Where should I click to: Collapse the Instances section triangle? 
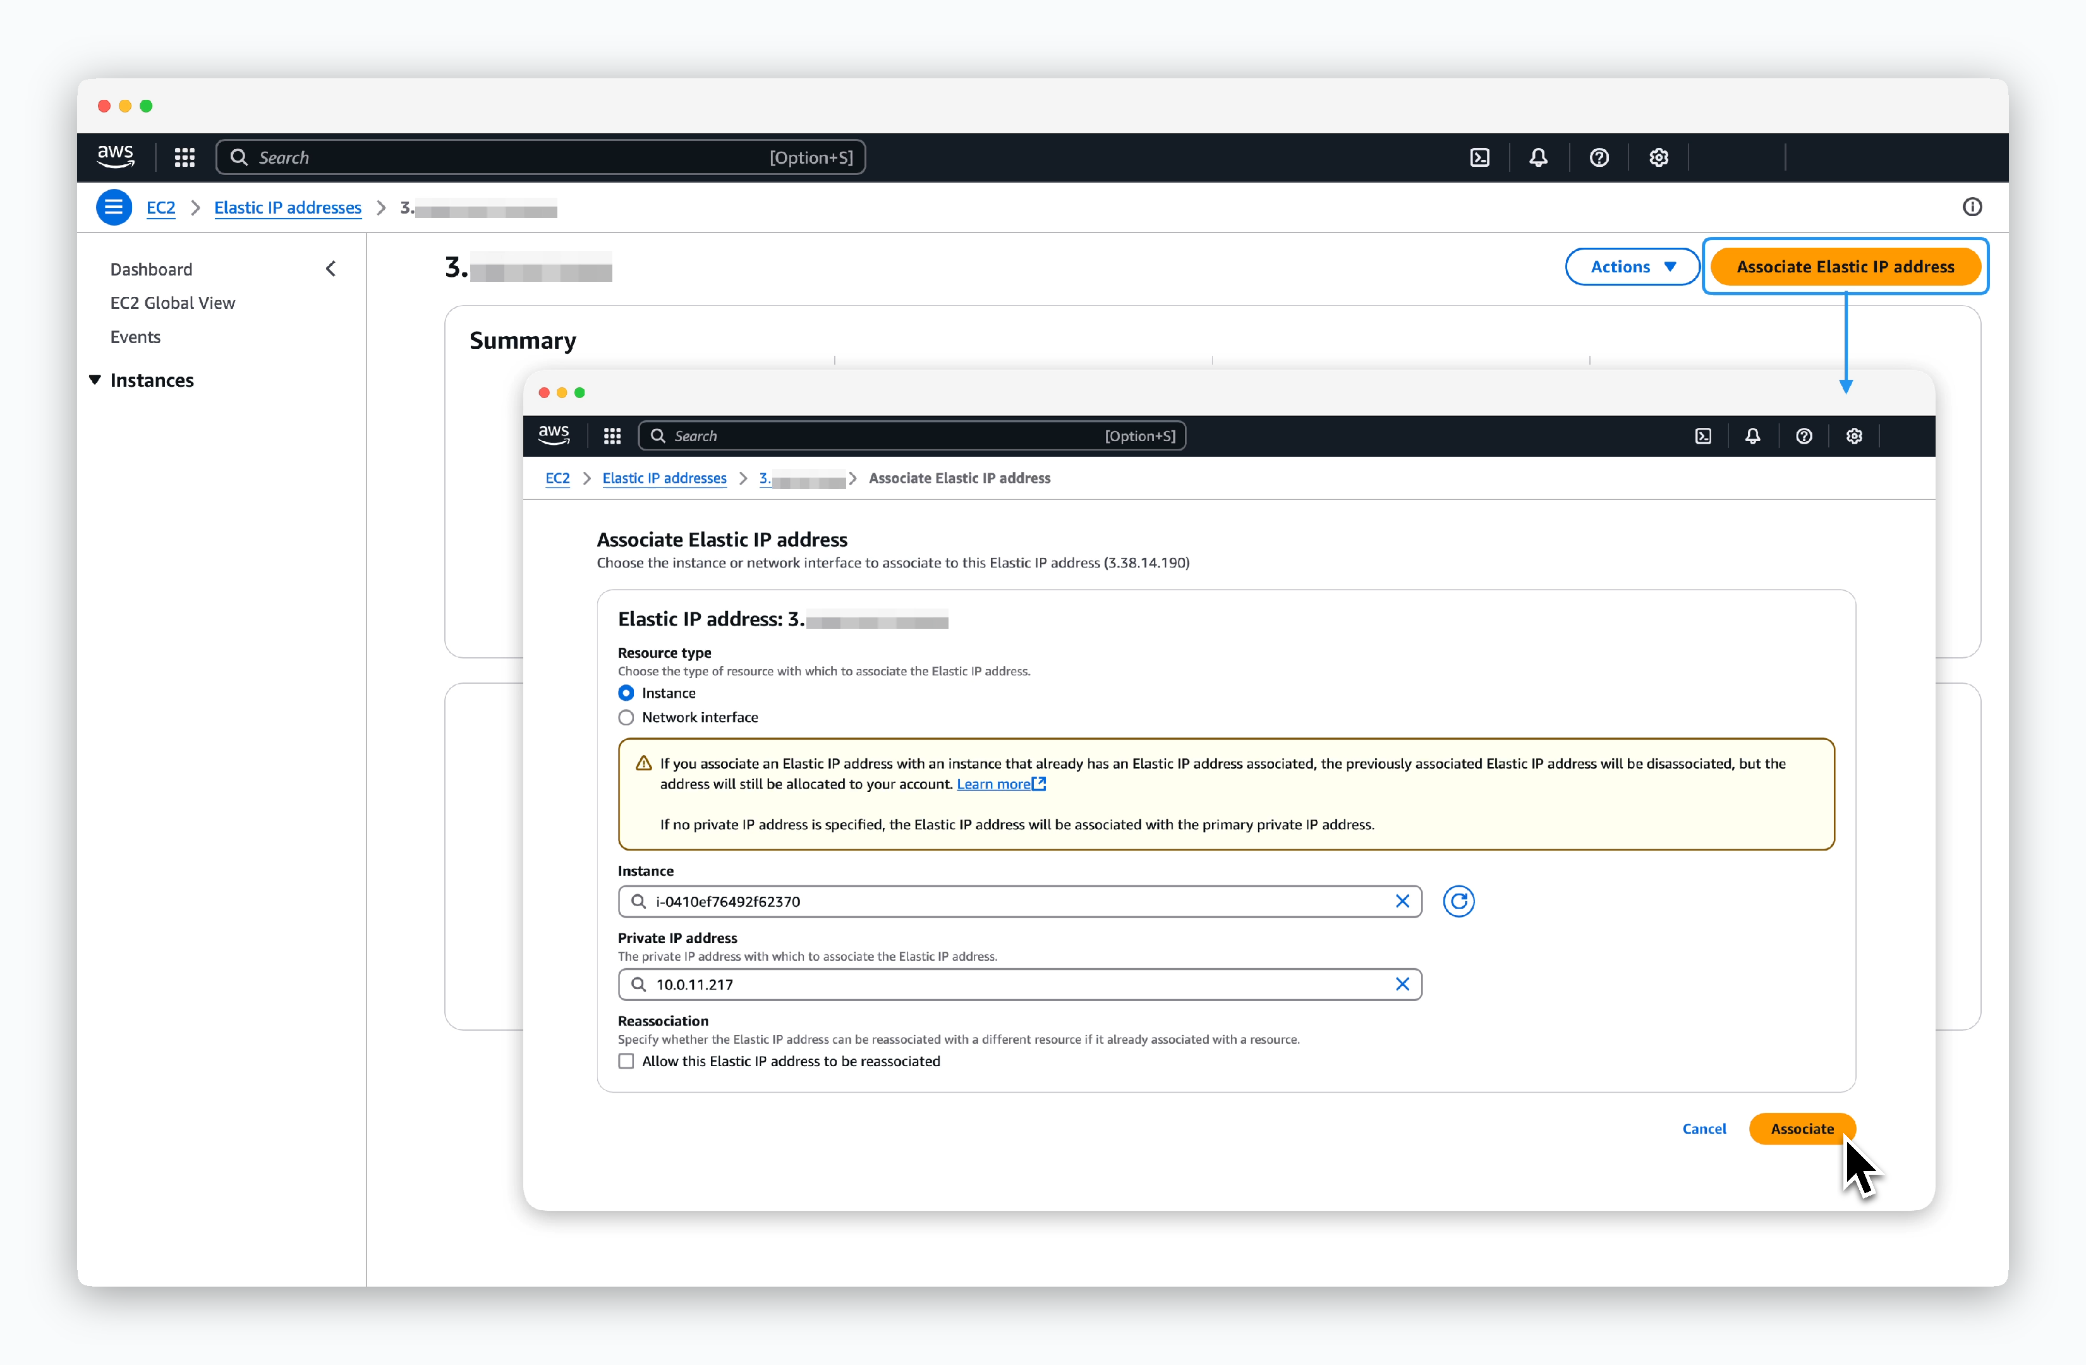[95, 380]
